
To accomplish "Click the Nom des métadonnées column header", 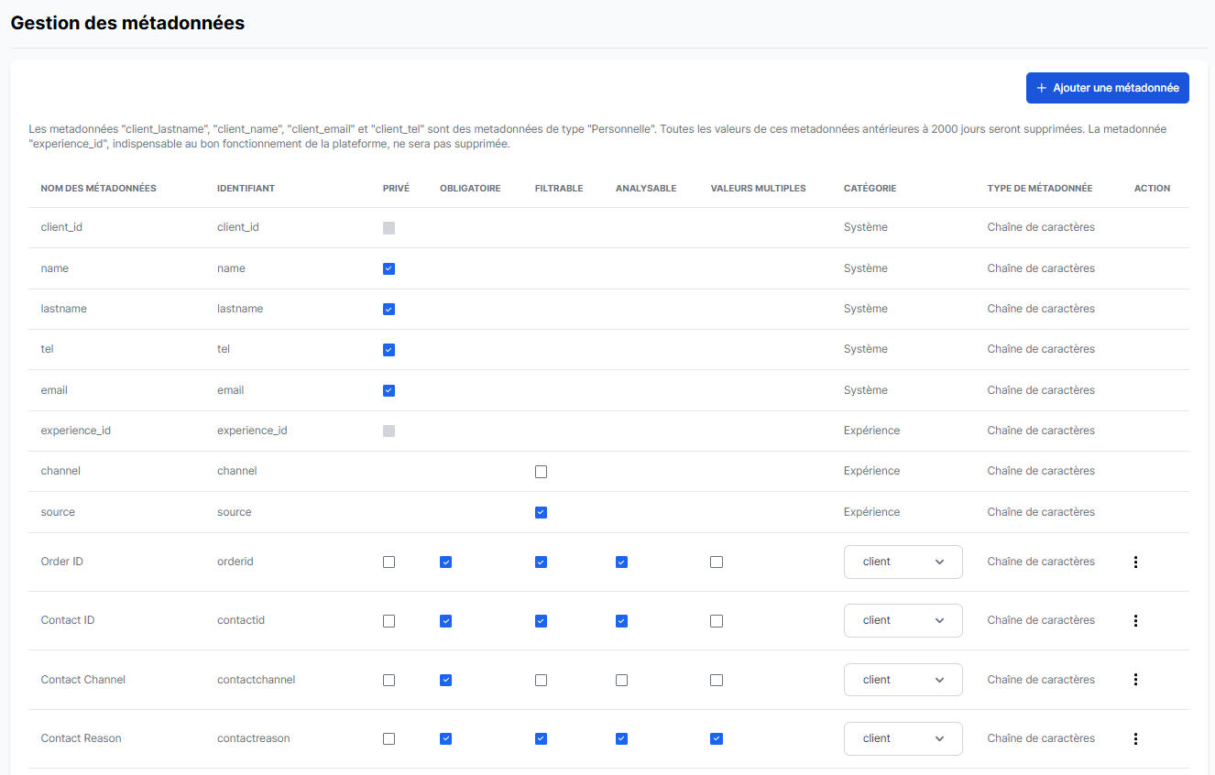I will click(x=98, y=188).
